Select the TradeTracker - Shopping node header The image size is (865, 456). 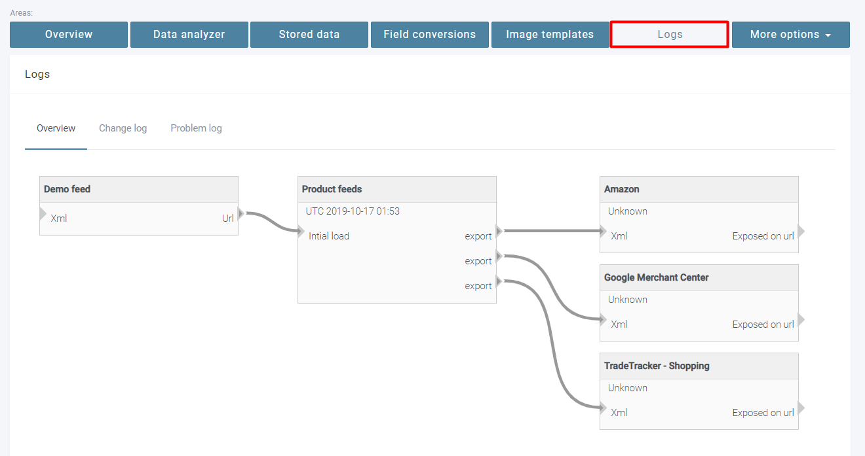point(699,366)
